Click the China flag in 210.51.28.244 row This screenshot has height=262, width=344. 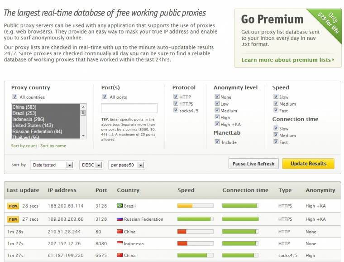(x=119, y=232)
